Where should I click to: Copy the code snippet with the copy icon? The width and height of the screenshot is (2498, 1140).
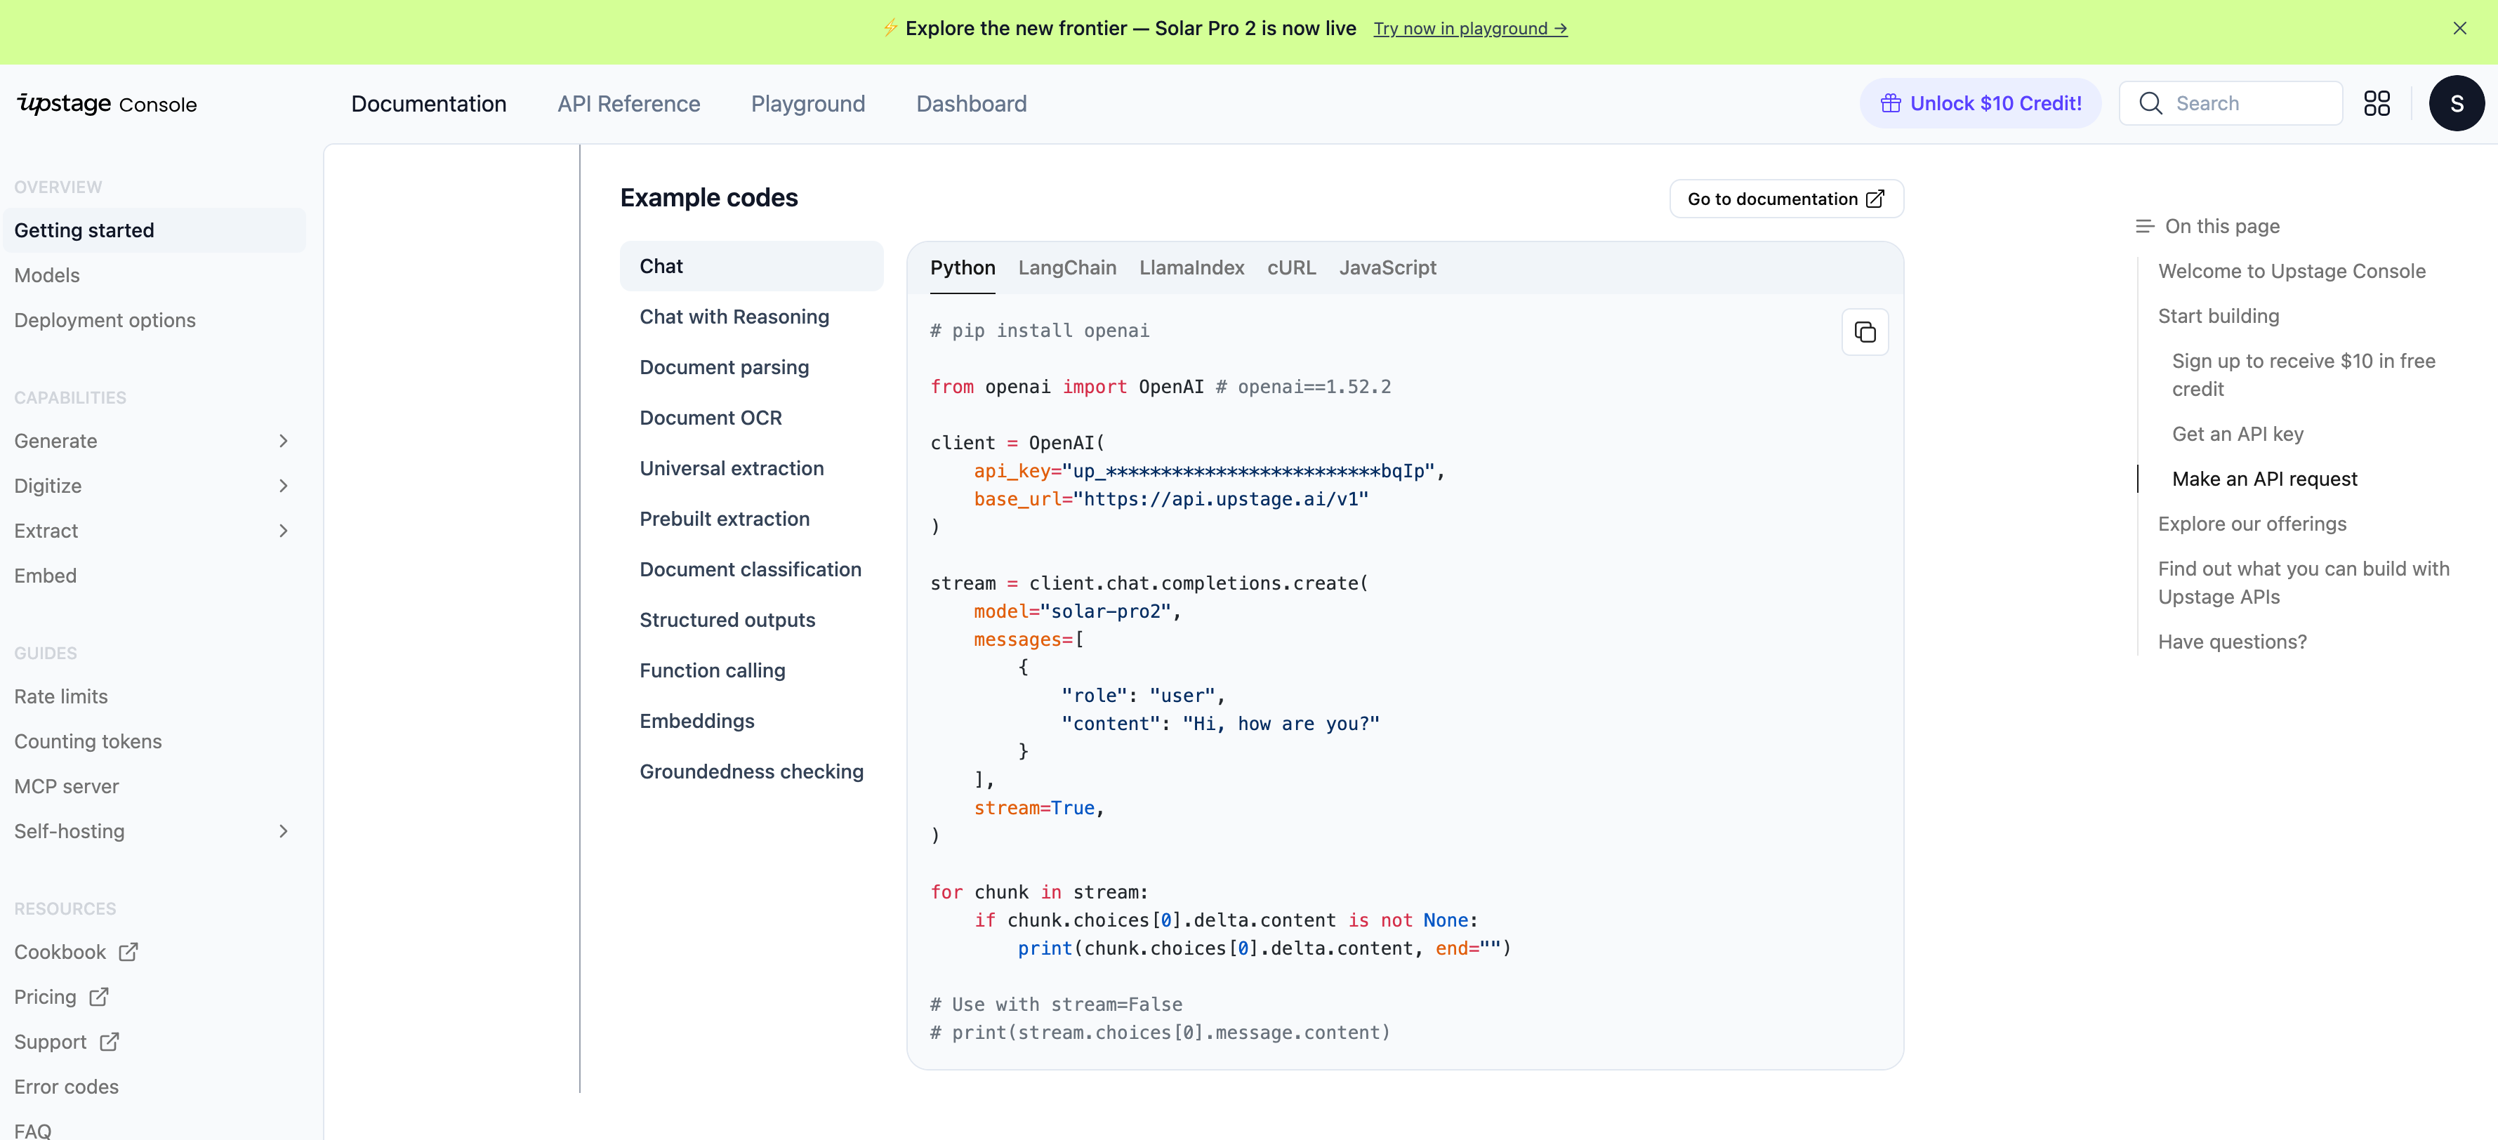coord(1864,333)
